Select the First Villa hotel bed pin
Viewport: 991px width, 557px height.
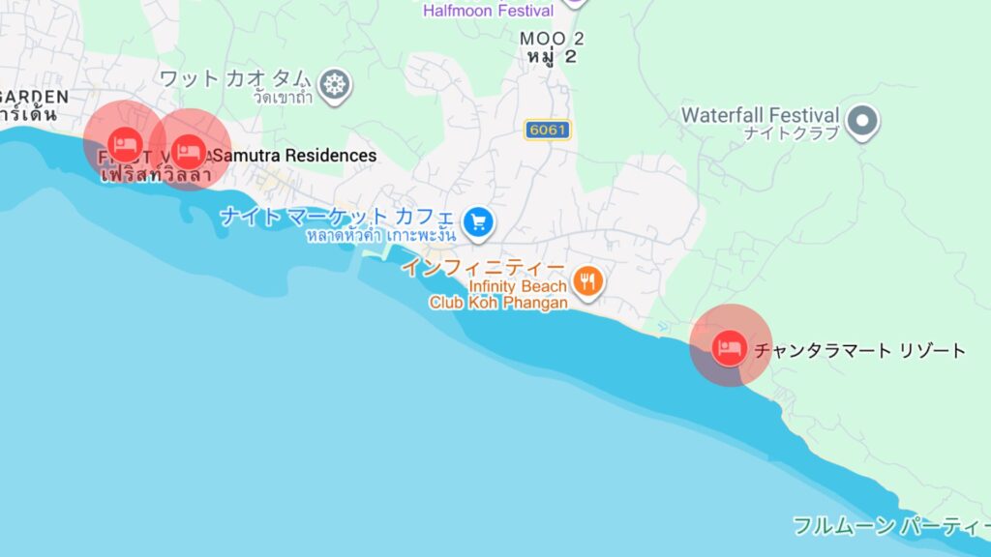click(x=125, y=143)
